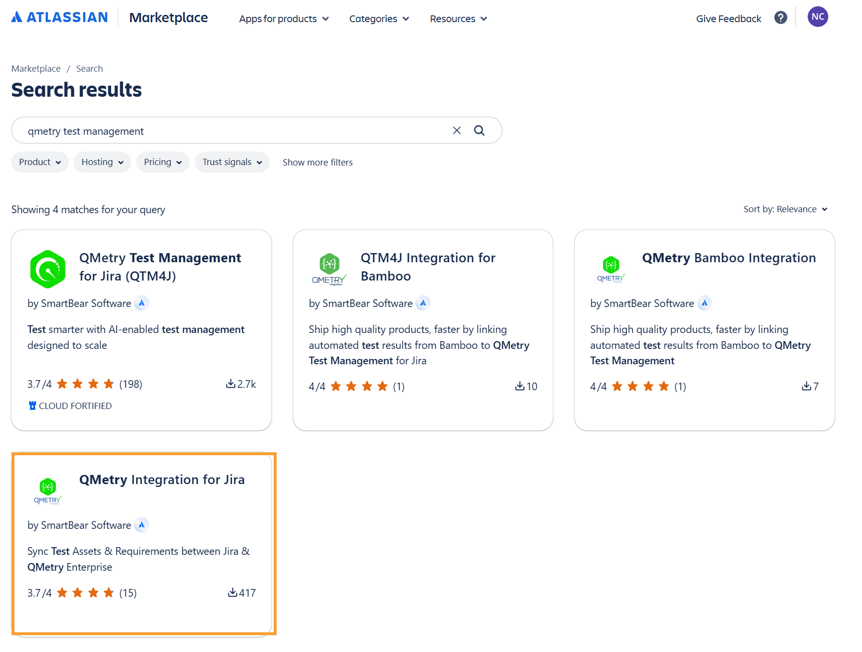Screen dimensions: 862x652
Task: Open the NC user avatar menu
Action: point(818,17)
